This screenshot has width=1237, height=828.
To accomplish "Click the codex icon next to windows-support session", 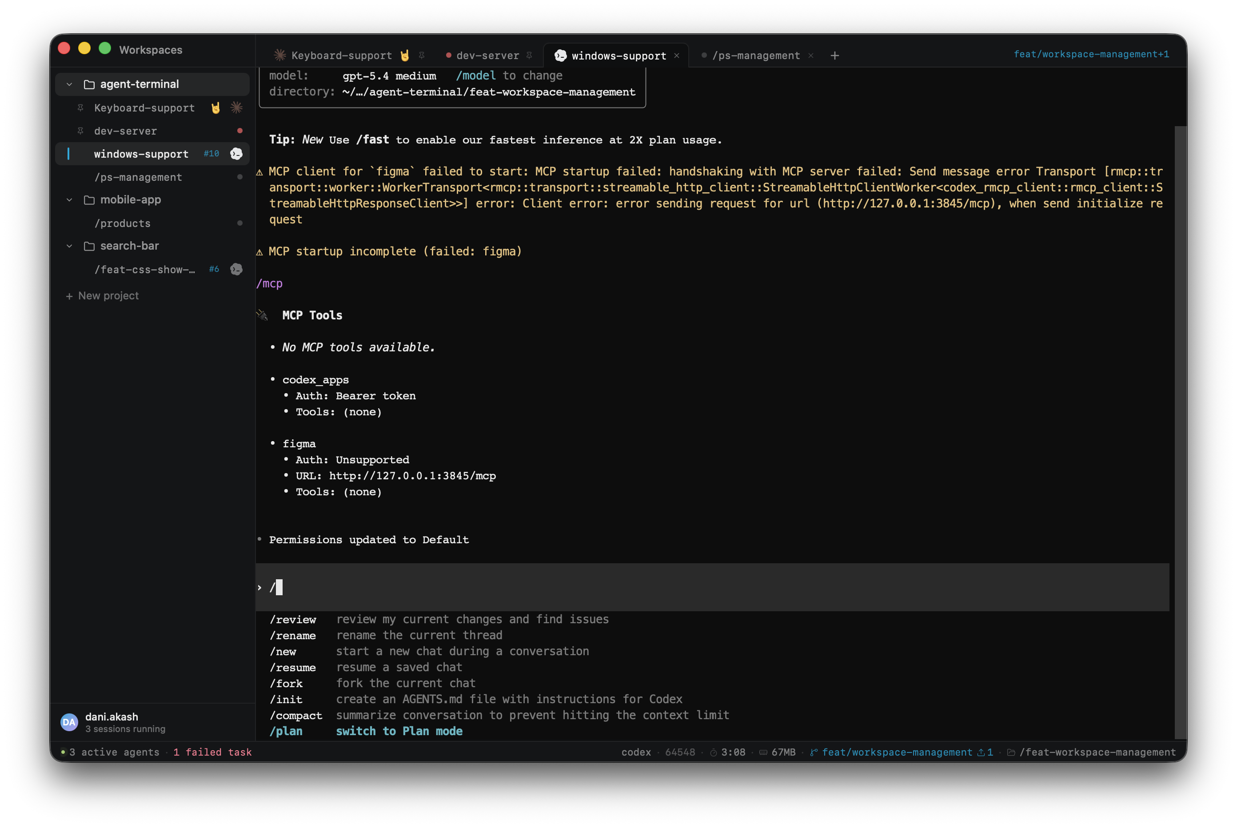I will point(236,154).
